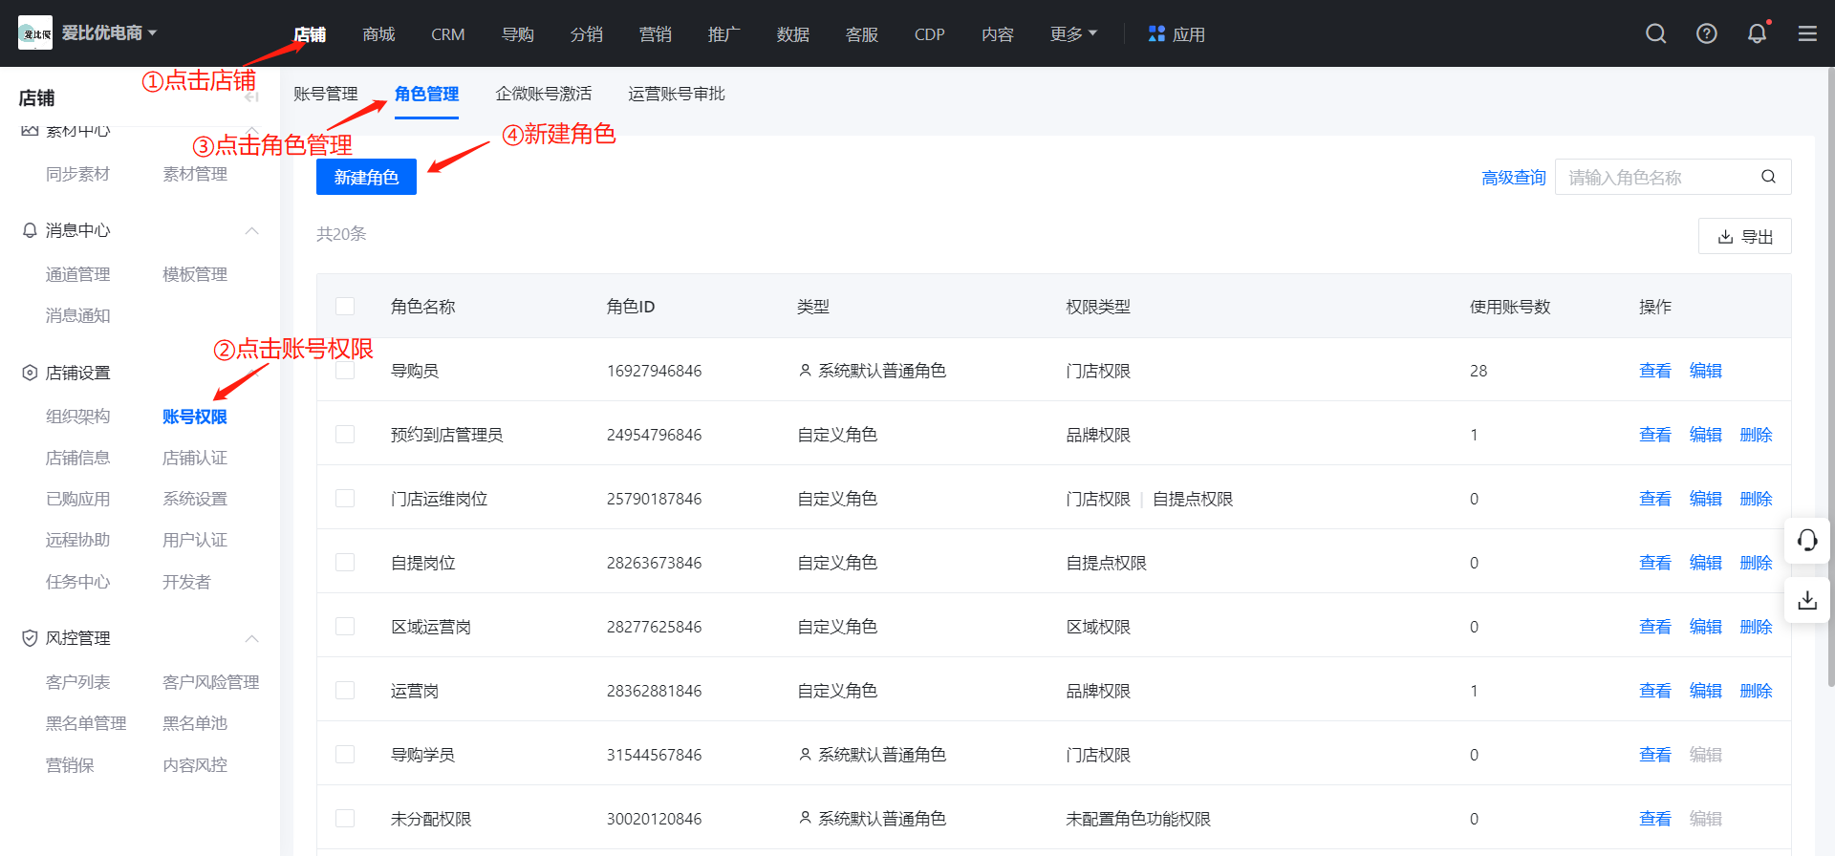Collapse the 消息中心 section chevron

[x=252, y=230]
